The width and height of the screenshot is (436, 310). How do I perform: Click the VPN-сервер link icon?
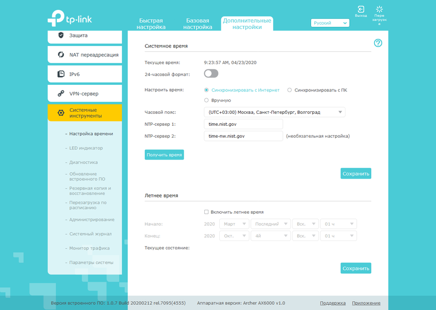61,94
